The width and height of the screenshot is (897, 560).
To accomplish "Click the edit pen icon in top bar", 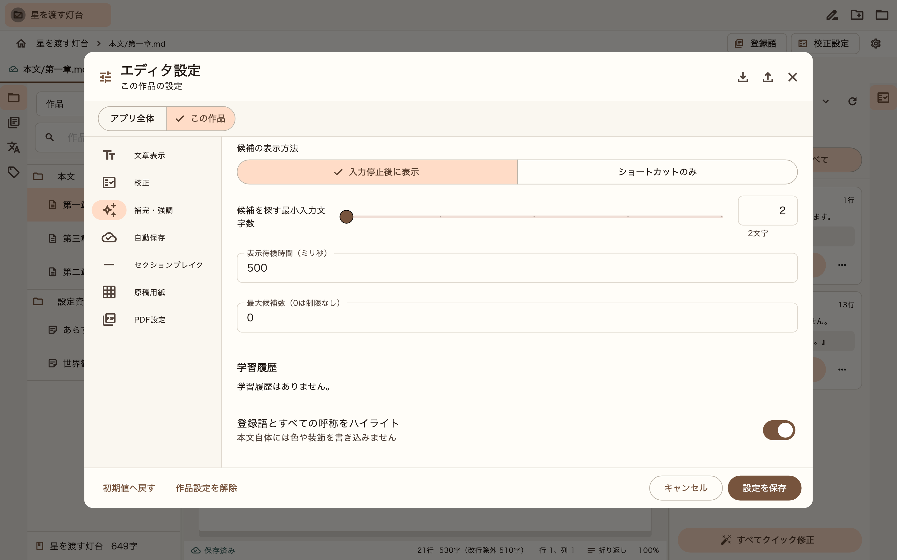I will pos(832,15).
